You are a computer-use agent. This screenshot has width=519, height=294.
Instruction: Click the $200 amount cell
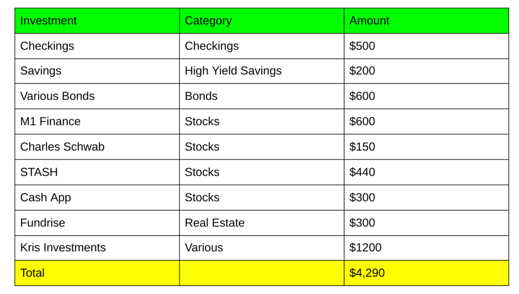[362, 71]
